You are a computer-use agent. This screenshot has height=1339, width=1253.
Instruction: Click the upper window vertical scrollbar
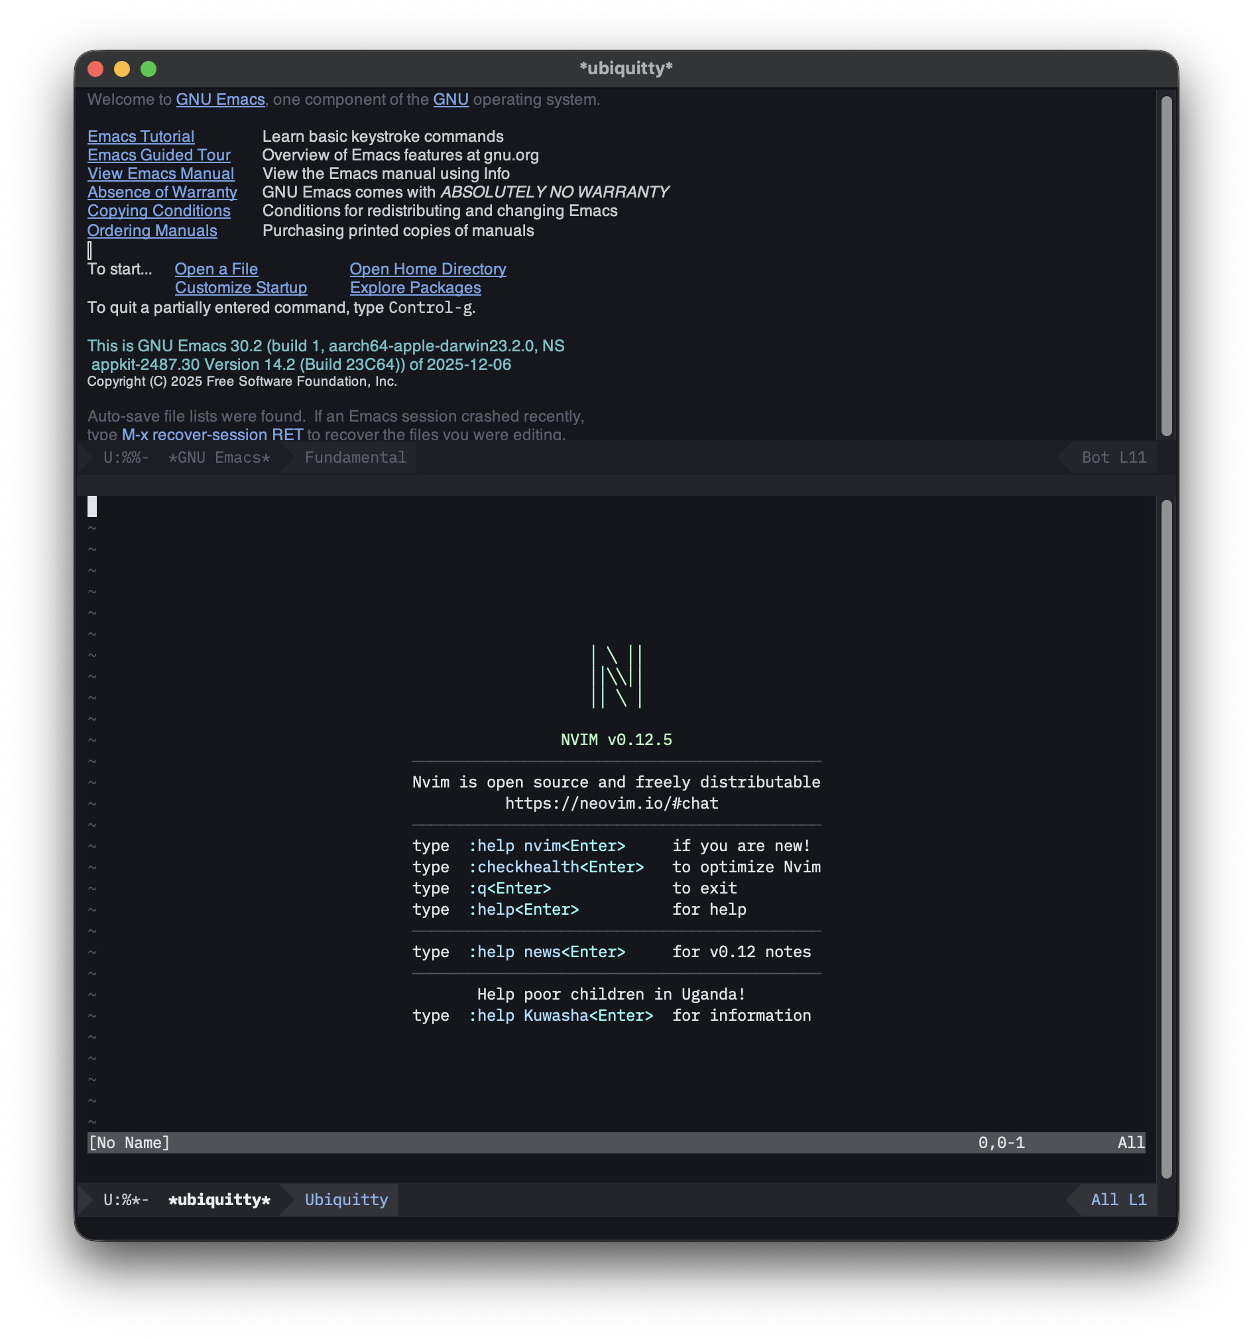[x=1167, y=266]
